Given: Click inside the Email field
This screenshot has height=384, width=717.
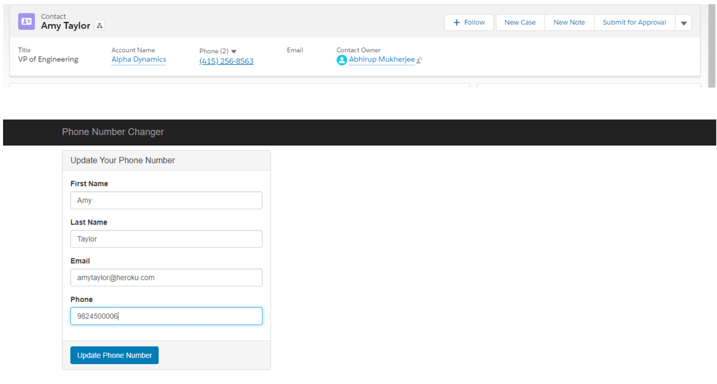Looking at the screenshot, I should [x=166, y=277].
